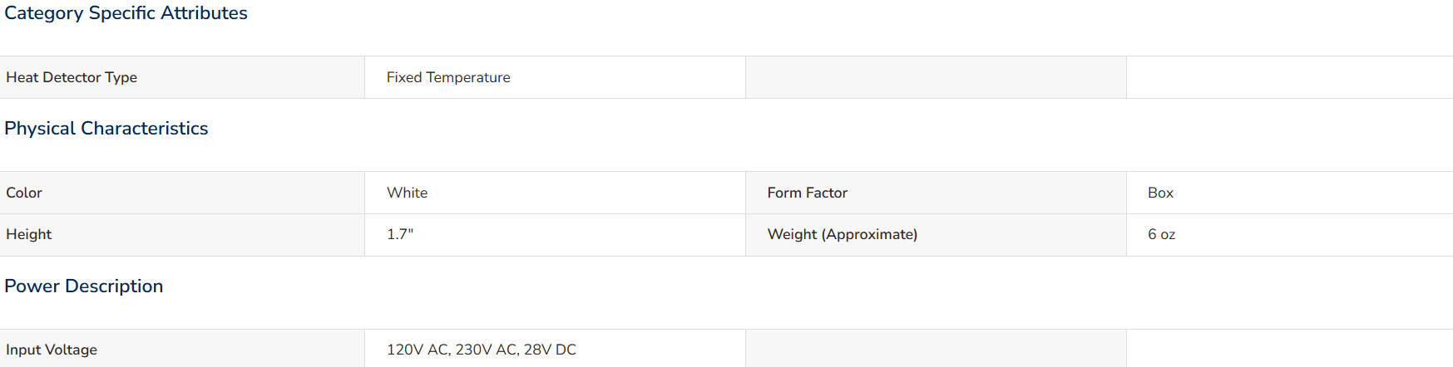
Task: Select the Weight (Approximate) label
Action: pyautogui.click(x=843, y=234)
